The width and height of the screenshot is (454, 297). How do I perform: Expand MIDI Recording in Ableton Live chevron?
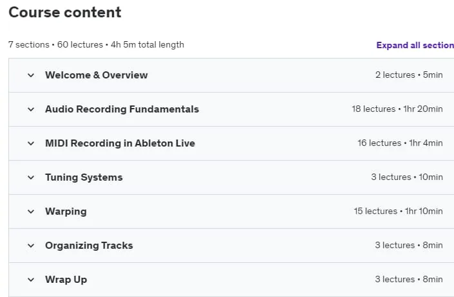click(x=31, y=143)
